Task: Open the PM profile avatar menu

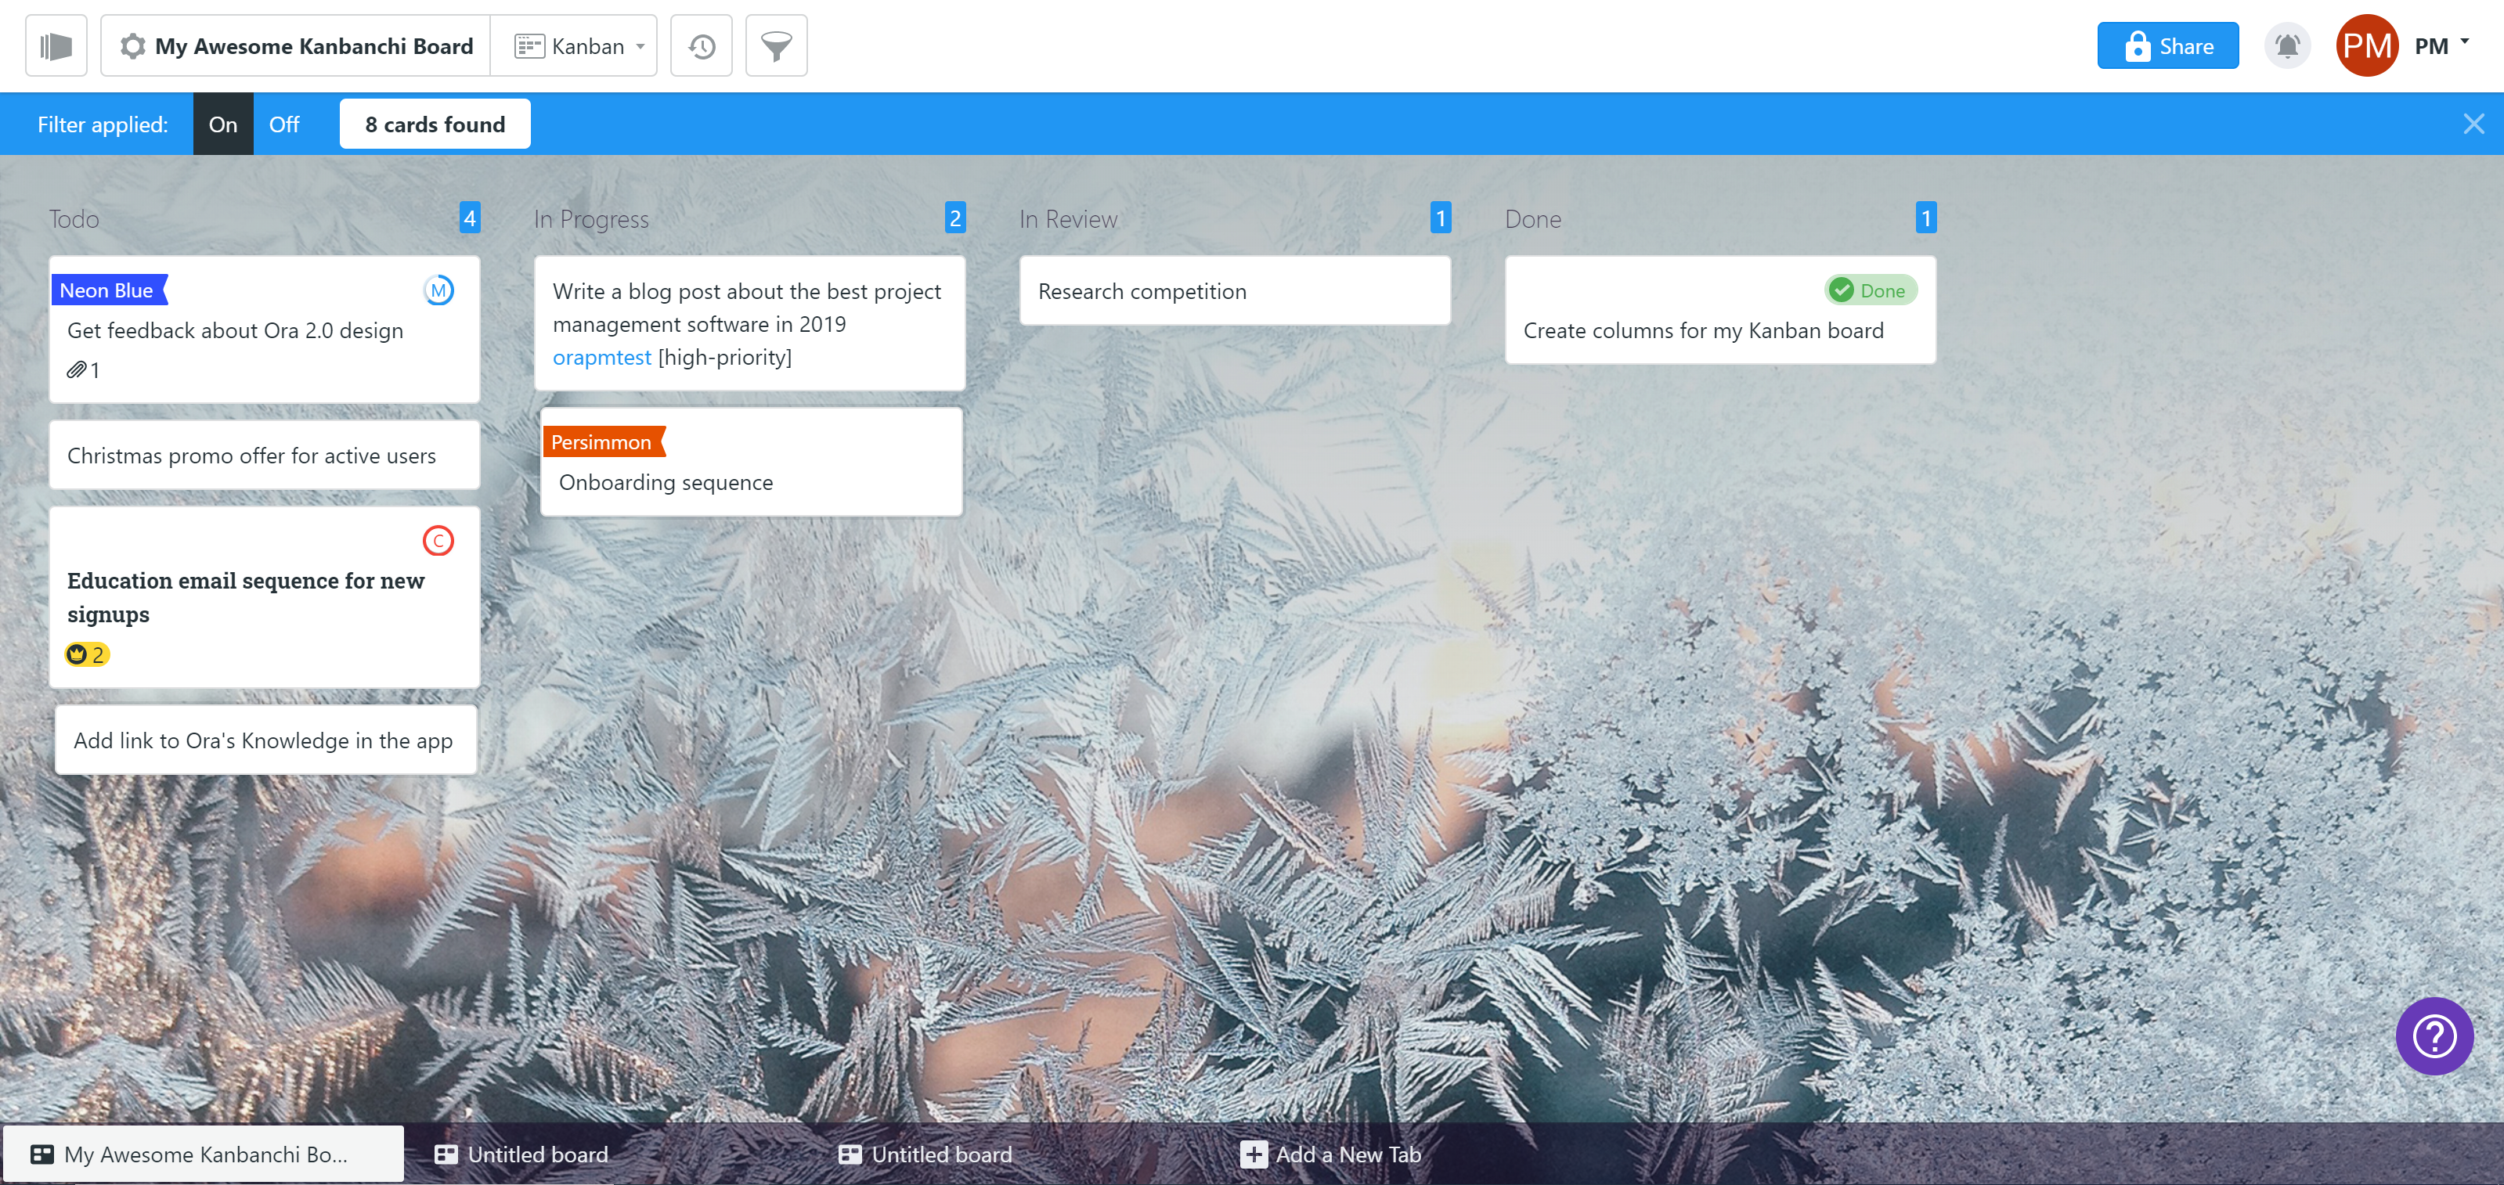Action: coord(2367,45)
